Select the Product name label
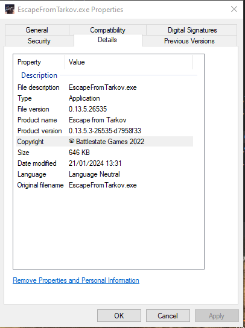The image size is (245, 328). click(x=37, y=120)
